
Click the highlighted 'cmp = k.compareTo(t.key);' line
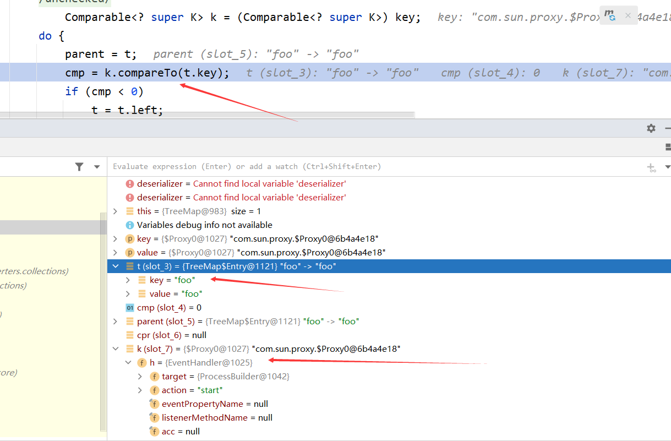pyautogui.click(x=147, y=73)
